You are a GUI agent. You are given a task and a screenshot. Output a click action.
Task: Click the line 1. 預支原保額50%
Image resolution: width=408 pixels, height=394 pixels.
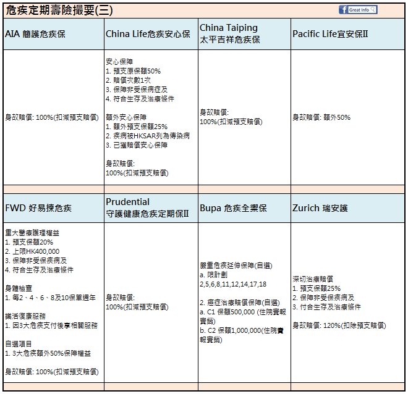click(134, 71)
